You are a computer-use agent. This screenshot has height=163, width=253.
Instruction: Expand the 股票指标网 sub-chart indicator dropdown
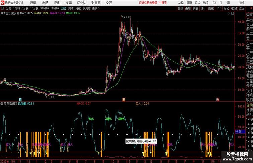point(2,104)
